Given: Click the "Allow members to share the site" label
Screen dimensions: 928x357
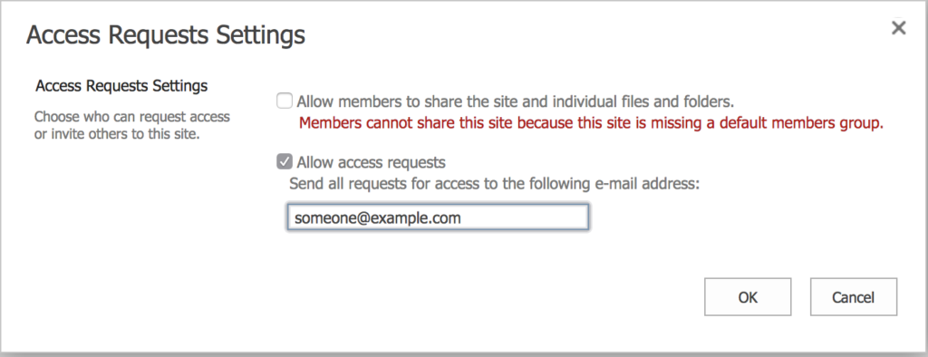Looking at the screenshot, I should (x=516, y=101).
